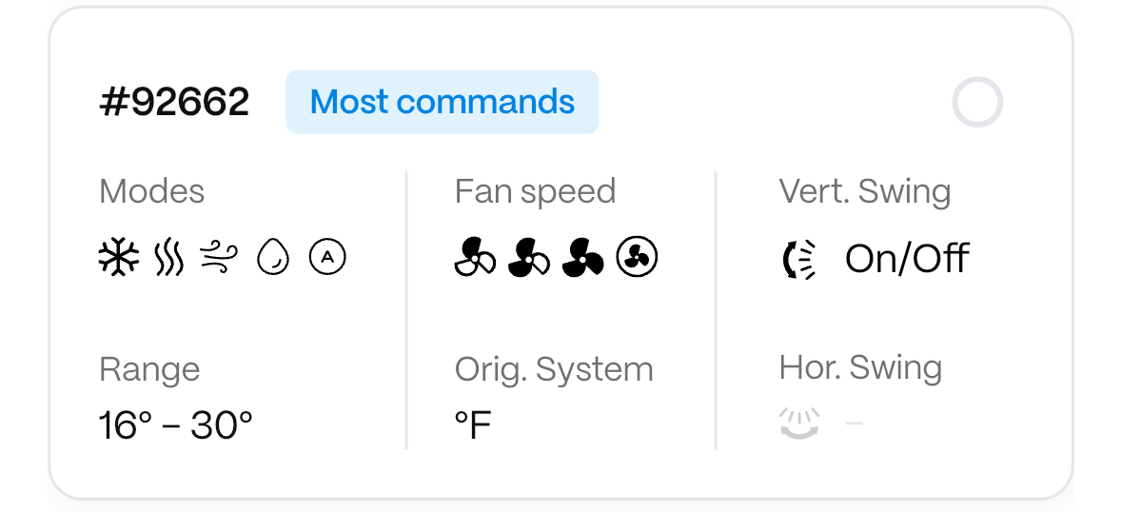Click the vertical swing On/Off text
Viewport: 1122px width, 512px height.
(x=907, y=259)
